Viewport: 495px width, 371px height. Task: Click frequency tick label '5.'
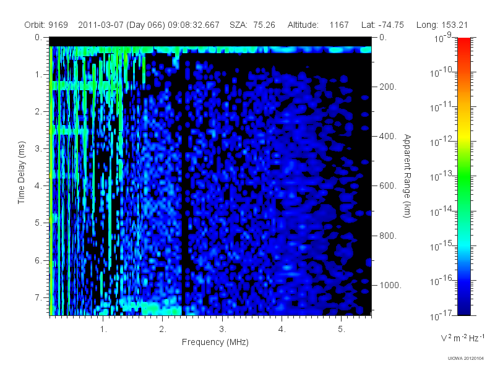pos(342,330)
